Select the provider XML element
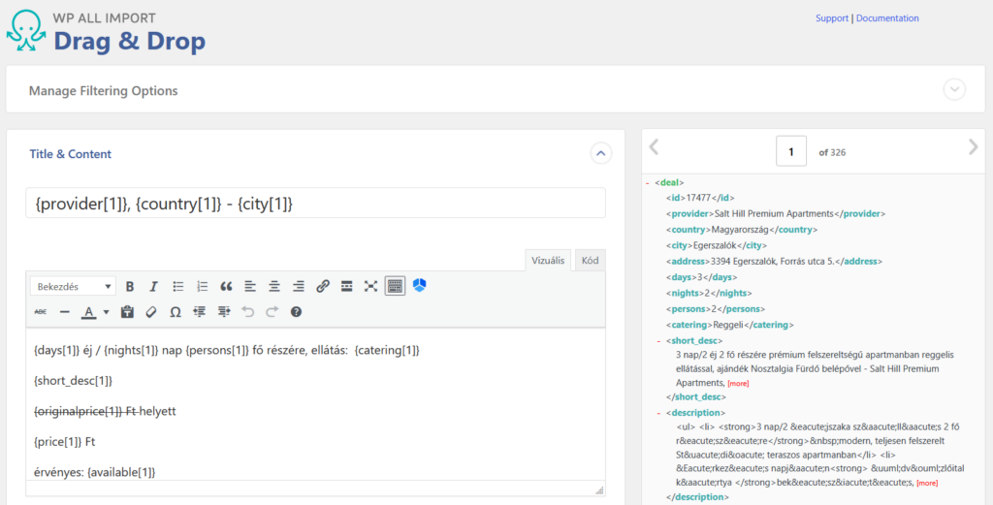This screenshot has height=505, width=993. tap(776, 214)
